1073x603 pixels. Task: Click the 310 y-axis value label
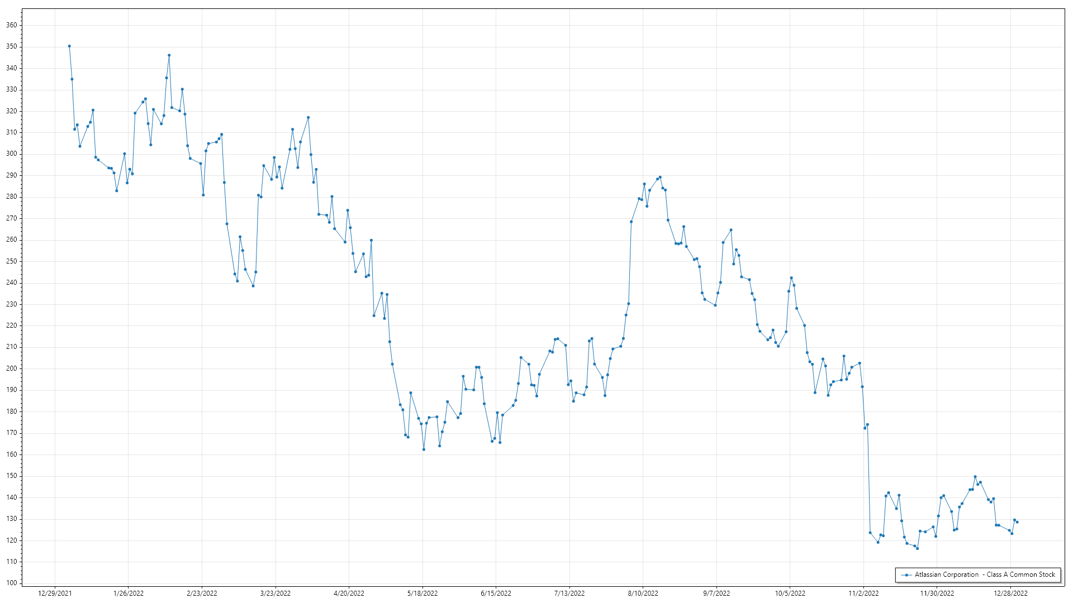pyautogui.click(x=12, y=132)
